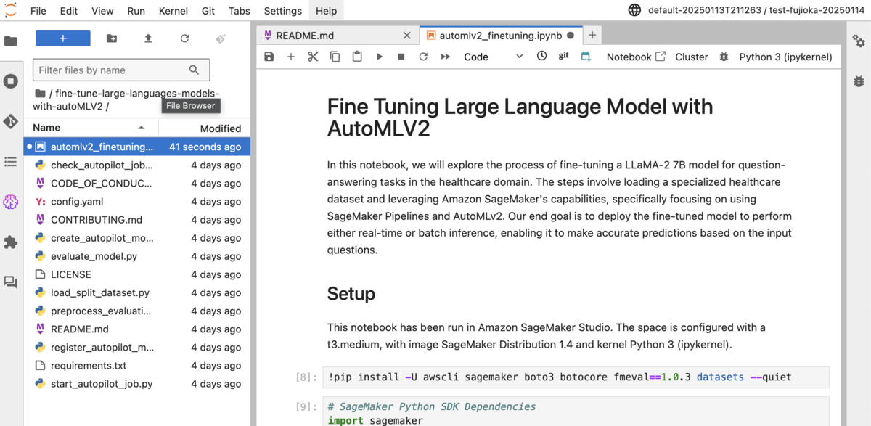Open the chat bubbles sidebar icon
Screen dimensions: 871x426
11,282
